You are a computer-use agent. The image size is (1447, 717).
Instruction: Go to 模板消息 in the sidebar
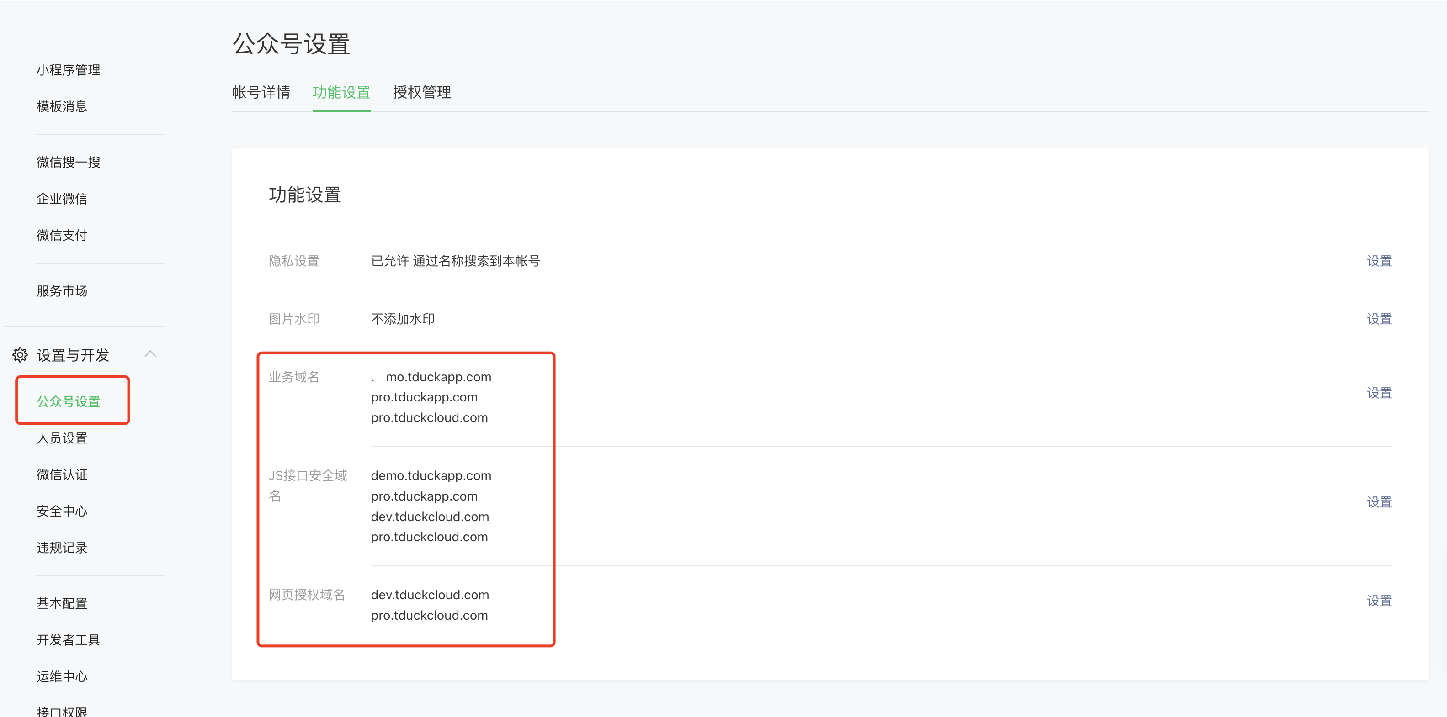click(62, 107)
